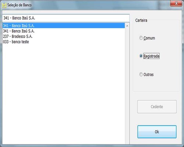Click the Seleção de Banco title text

pos(20,5)
